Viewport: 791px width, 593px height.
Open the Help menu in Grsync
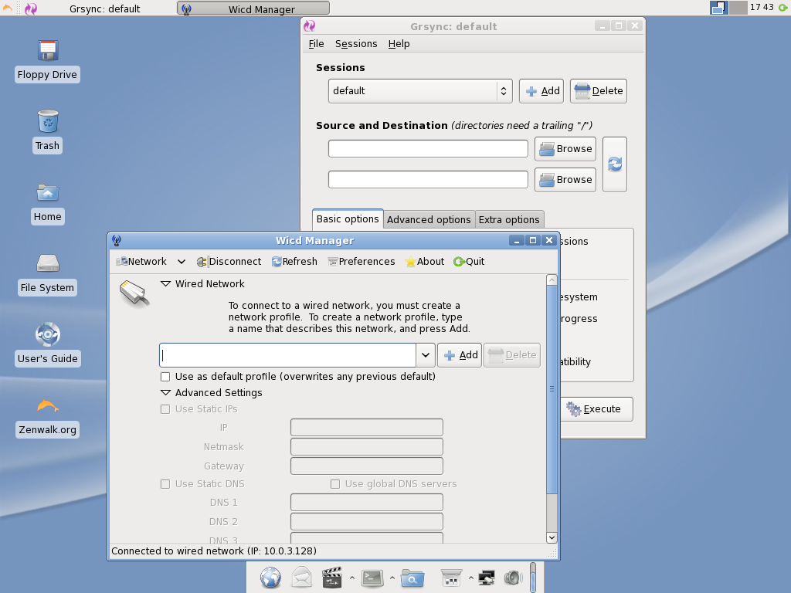[399, 44]
